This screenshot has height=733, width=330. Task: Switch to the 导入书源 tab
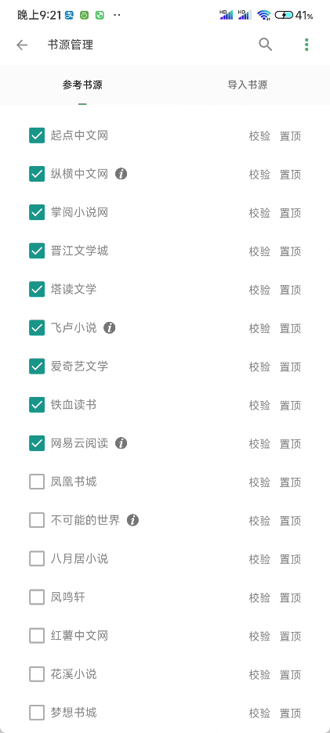pyautogui.click(x=248, y=85)
